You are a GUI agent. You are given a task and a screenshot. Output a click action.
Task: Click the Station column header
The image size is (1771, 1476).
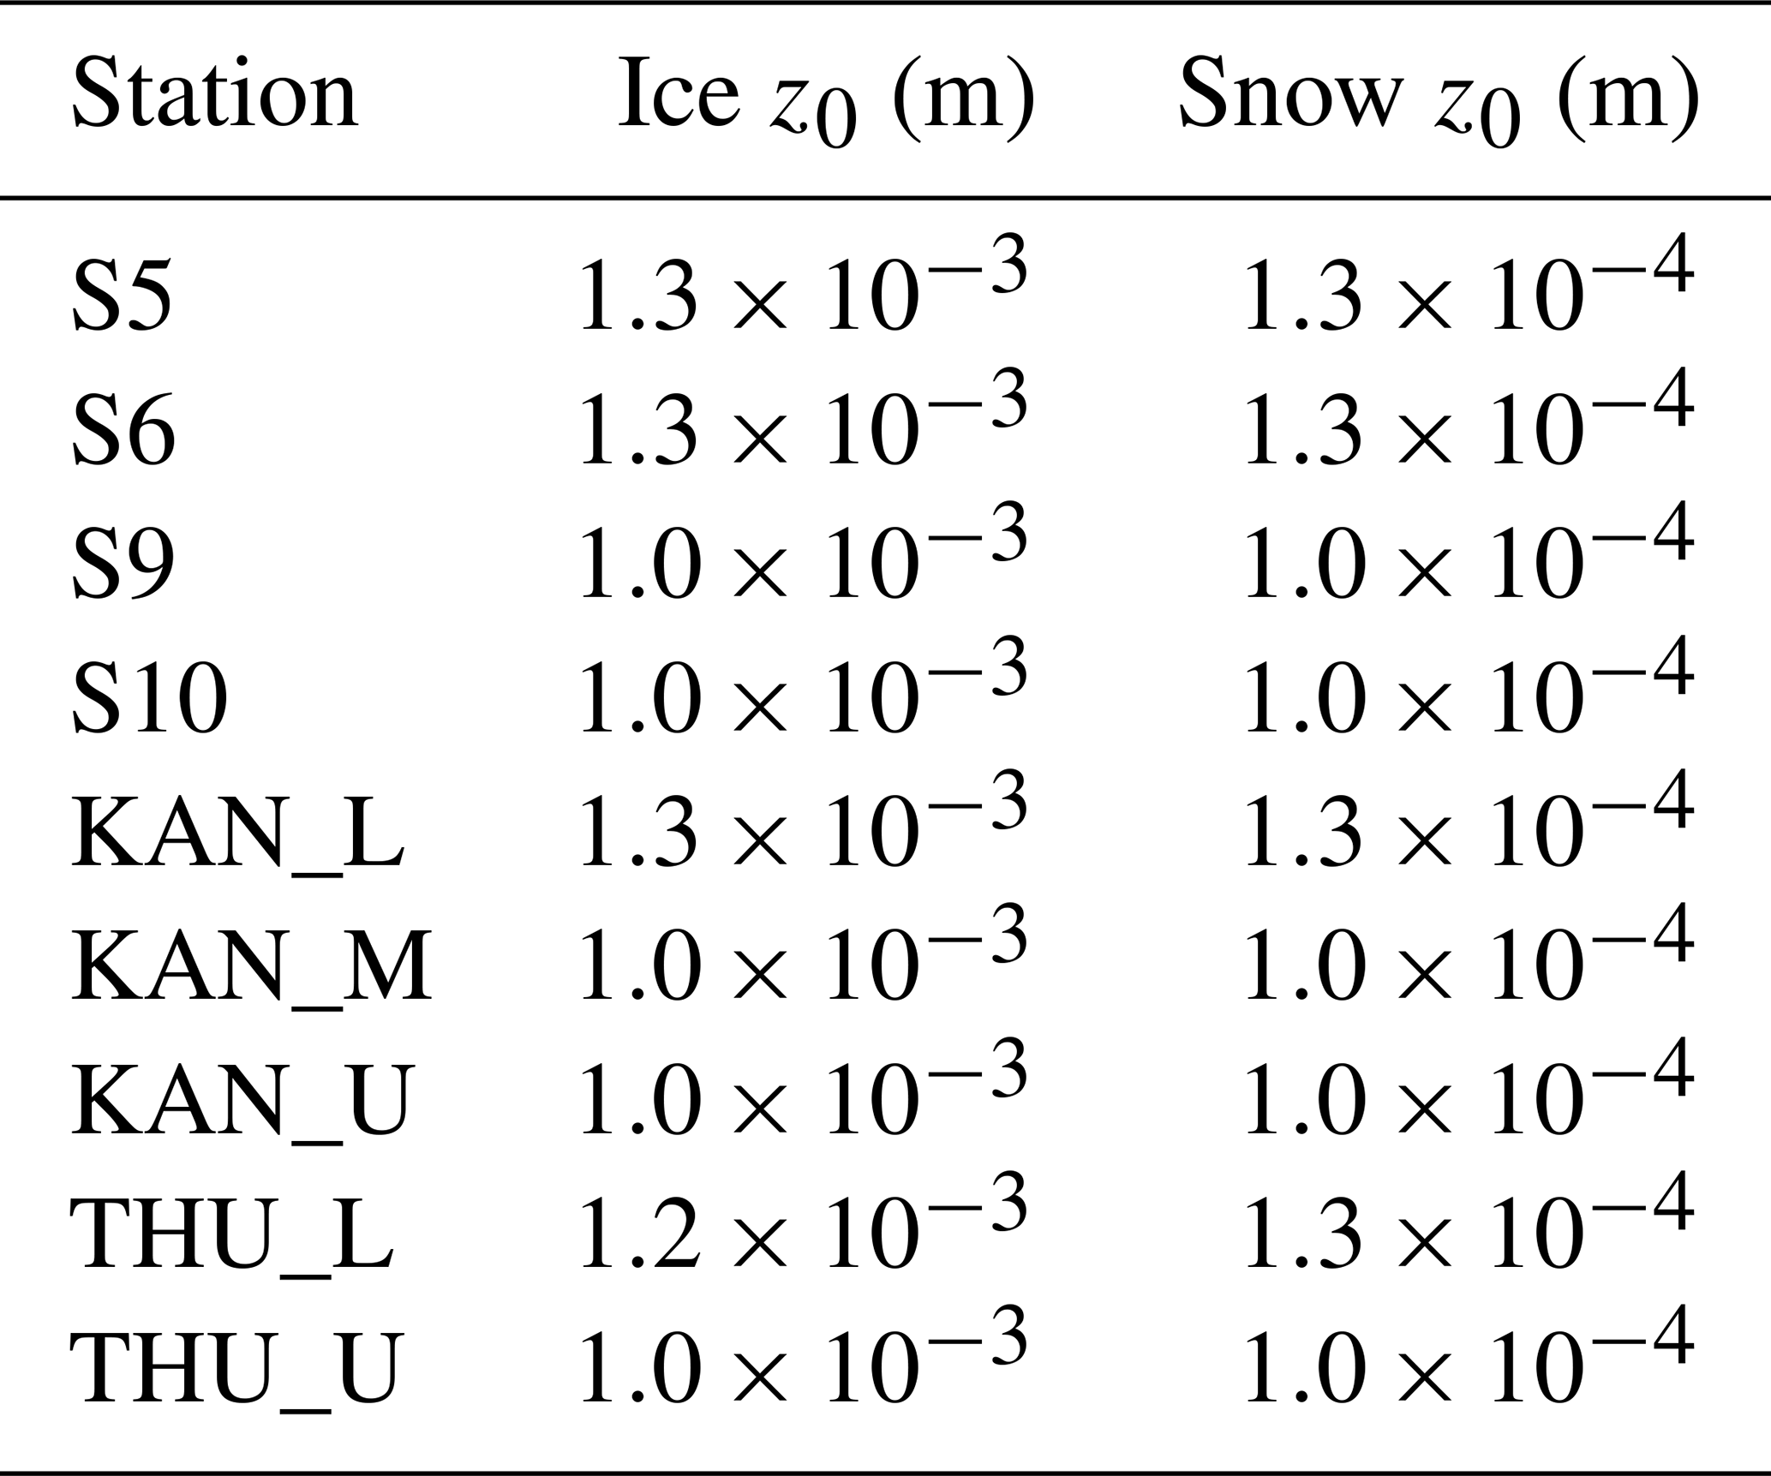(x=214, y=94)
